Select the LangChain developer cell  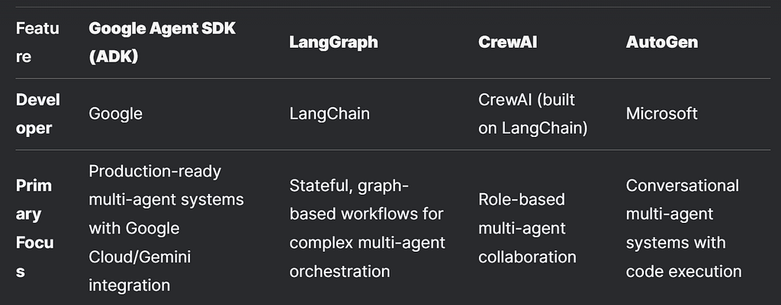point(329,114)
